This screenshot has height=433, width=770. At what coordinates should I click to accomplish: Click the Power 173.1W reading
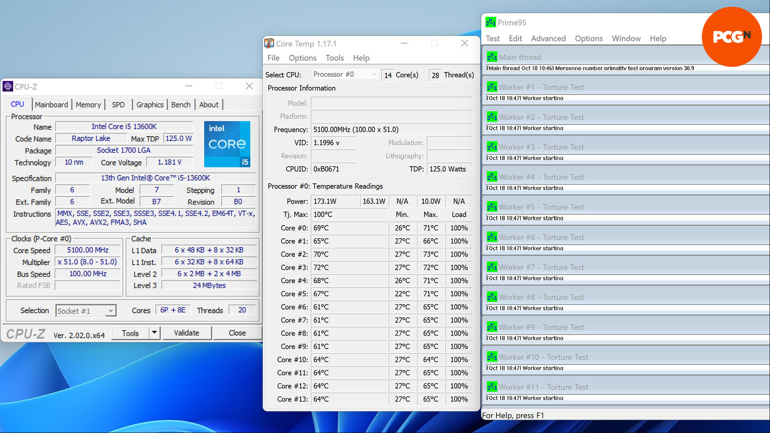tap(335, 201)
